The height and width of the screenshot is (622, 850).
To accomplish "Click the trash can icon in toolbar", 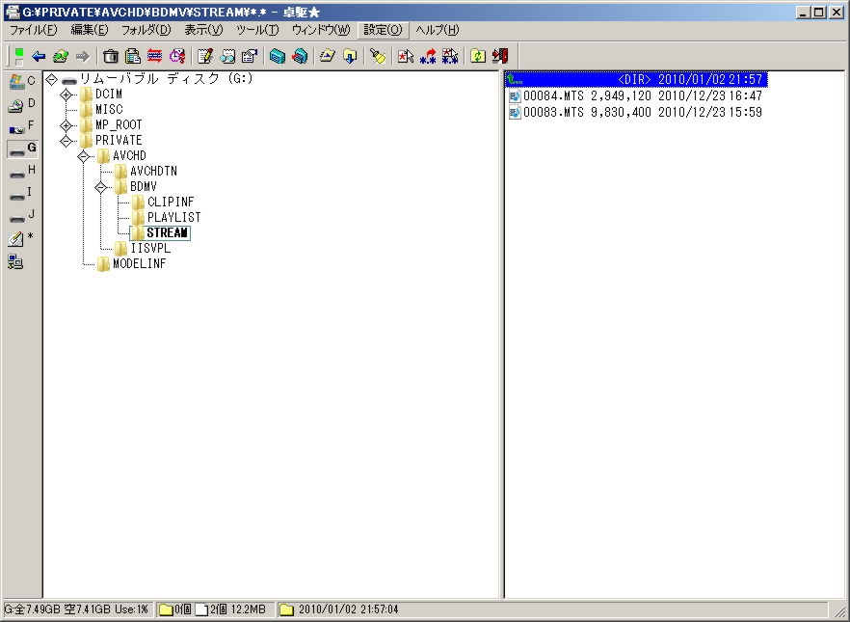I will click(111, 56).
